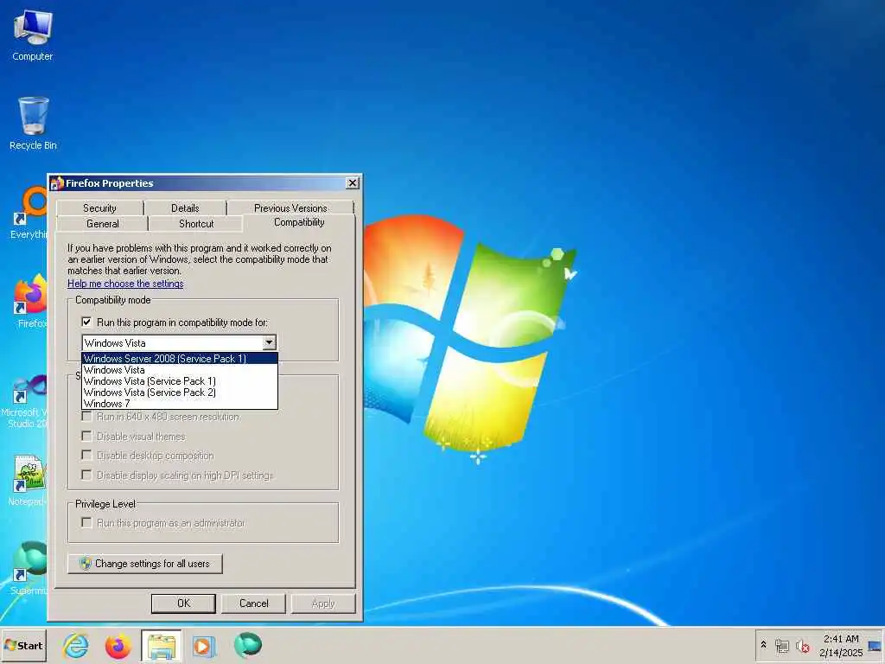Switch to the Details tab

185,207
